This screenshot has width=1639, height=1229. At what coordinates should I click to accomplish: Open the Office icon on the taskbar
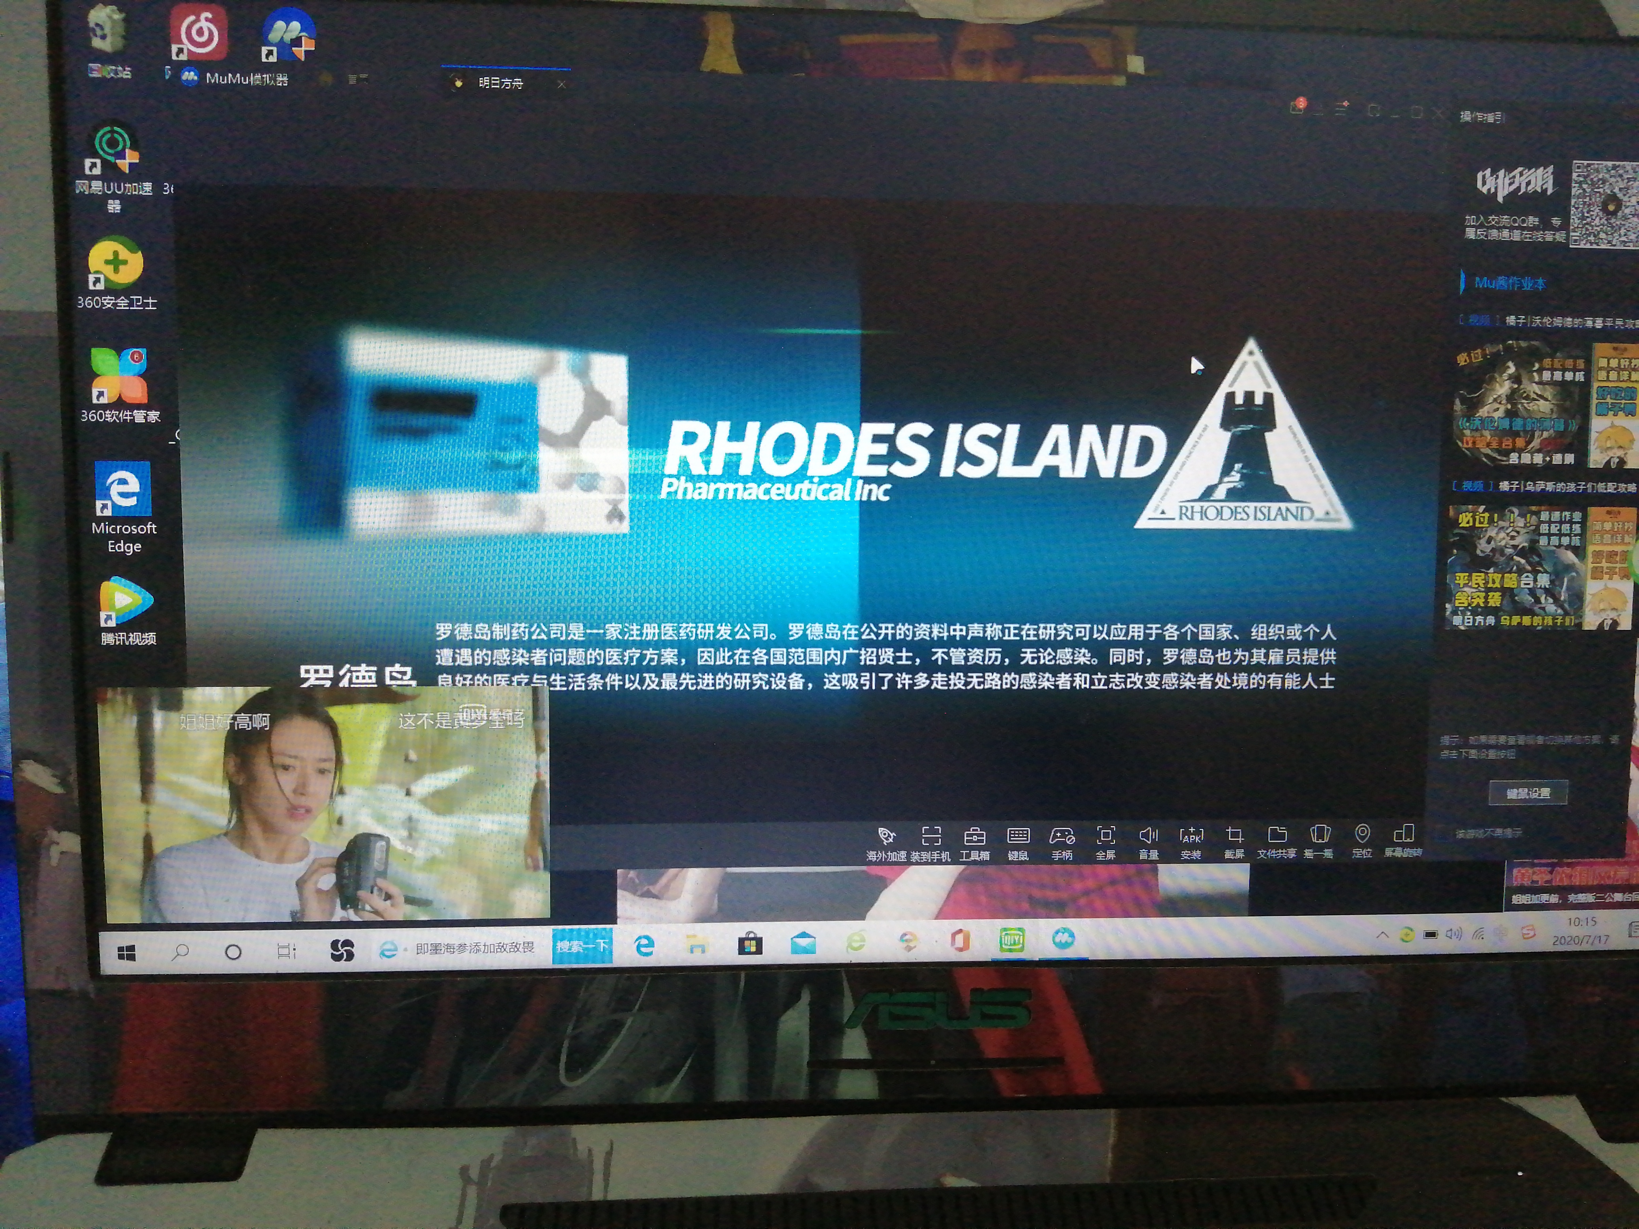960,941
